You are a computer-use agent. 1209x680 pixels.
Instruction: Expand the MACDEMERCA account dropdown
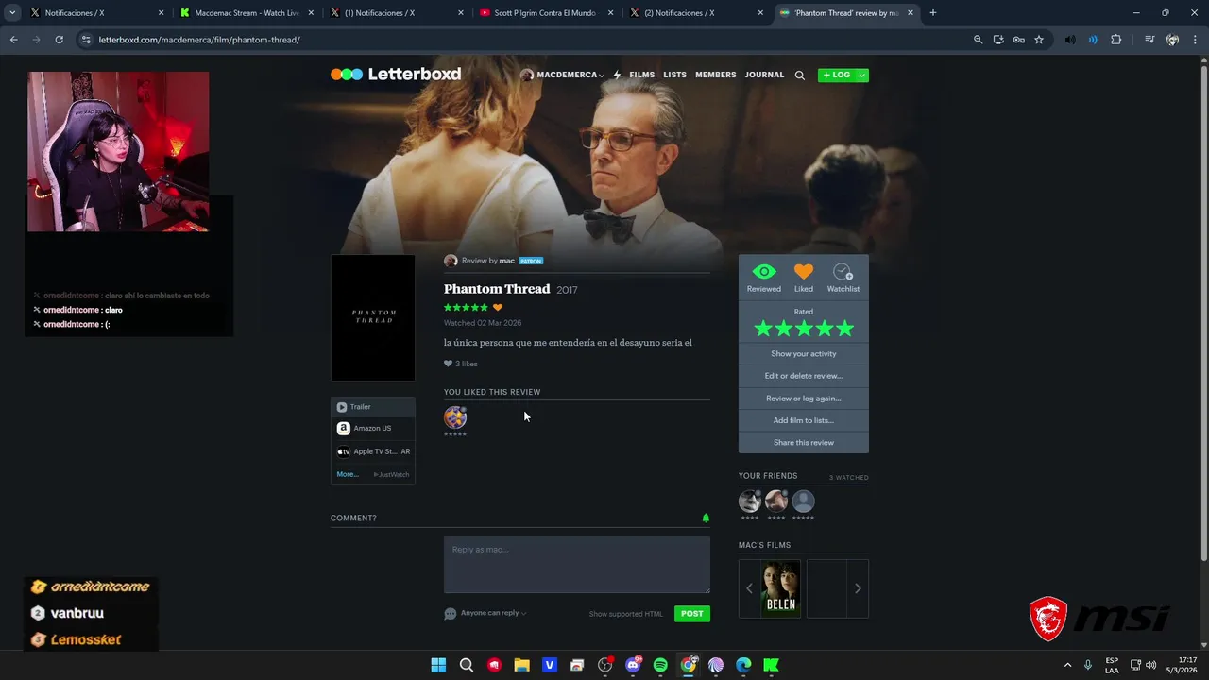(563, 75)
